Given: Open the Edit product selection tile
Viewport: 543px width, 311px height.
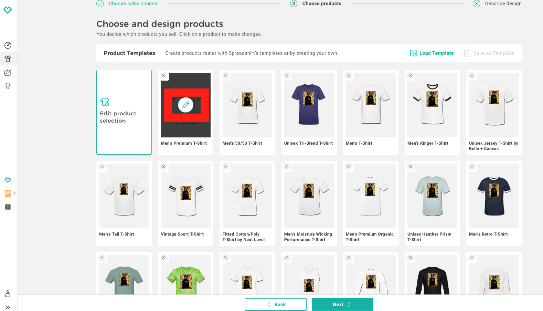Looking at the screenshot, I should (124, 112).
